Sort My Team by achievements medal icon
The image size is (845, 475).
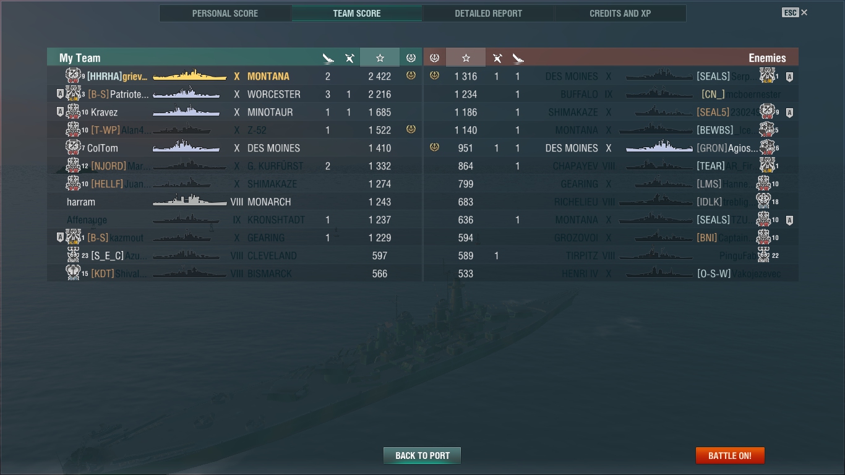411,58
